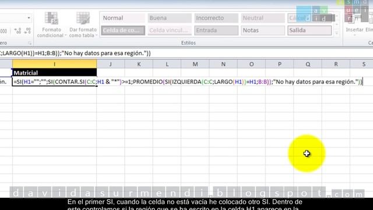The height and width of the screenshot is (210, 373).
Task: Click the cell formula being edited
Action: pos(188,82)
